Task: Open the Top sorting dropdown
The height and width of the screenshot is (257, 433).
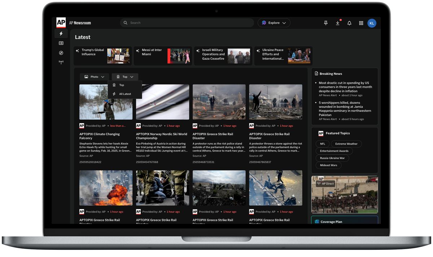Action: click(x=125, y=77)
